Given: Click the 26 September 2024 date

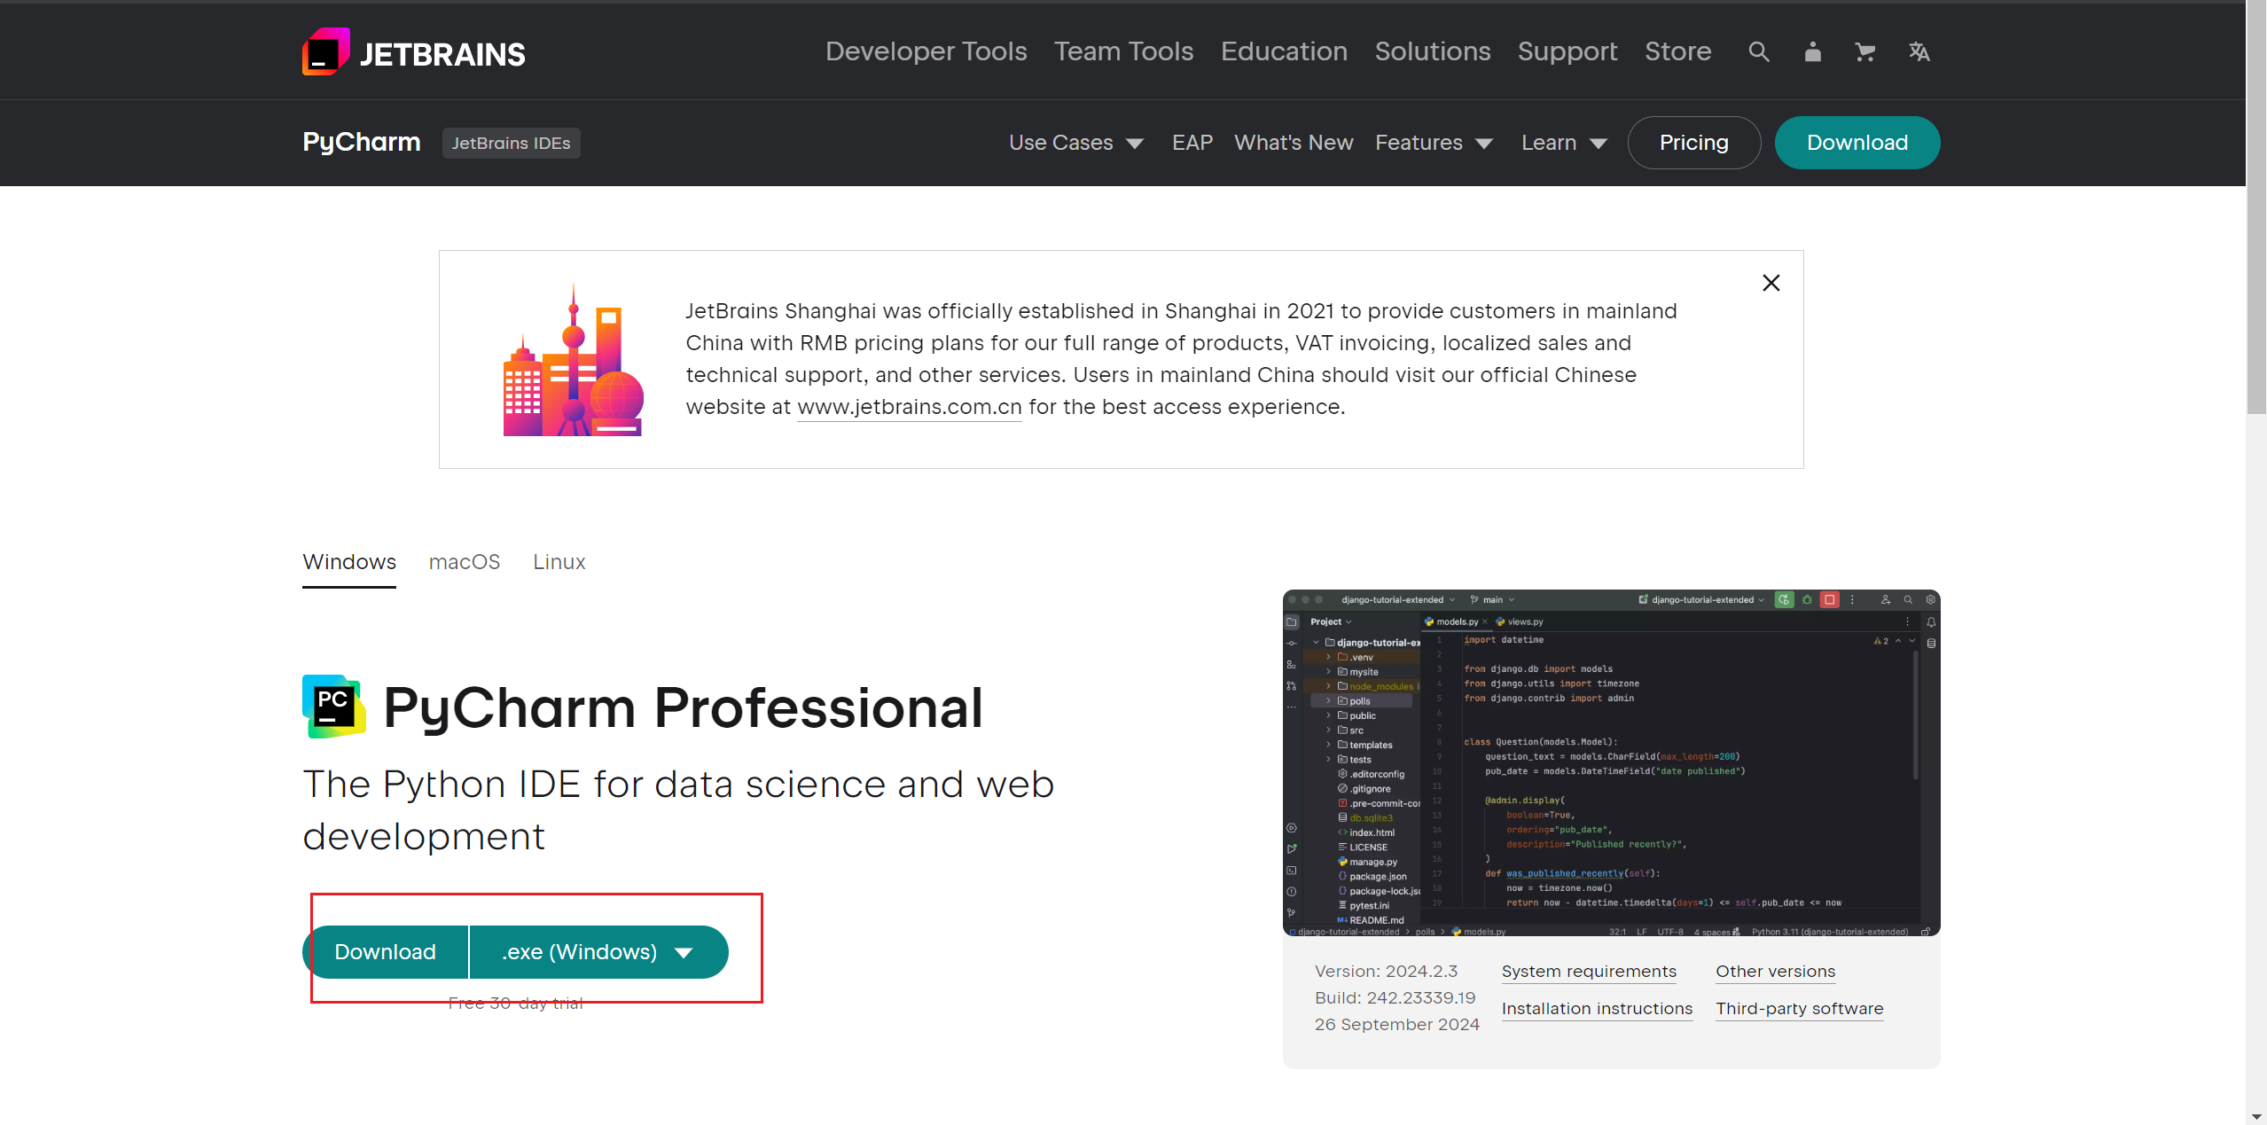Looking at the screenshot, I should coord(1396,1025).
